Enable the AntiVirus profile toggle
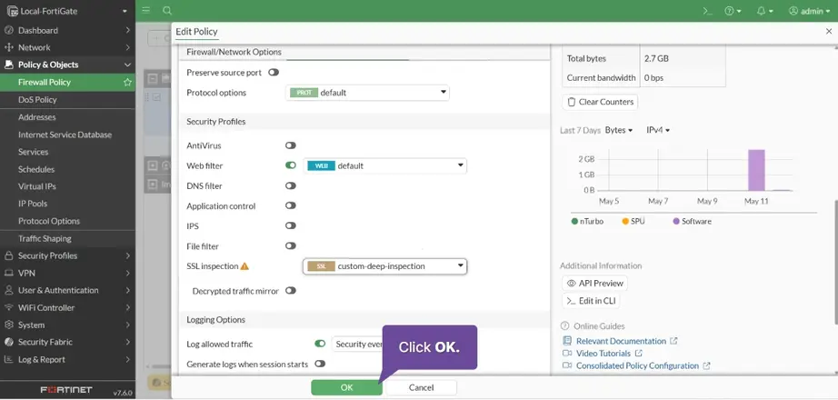 pyautogui.click(x=291, y=145)
